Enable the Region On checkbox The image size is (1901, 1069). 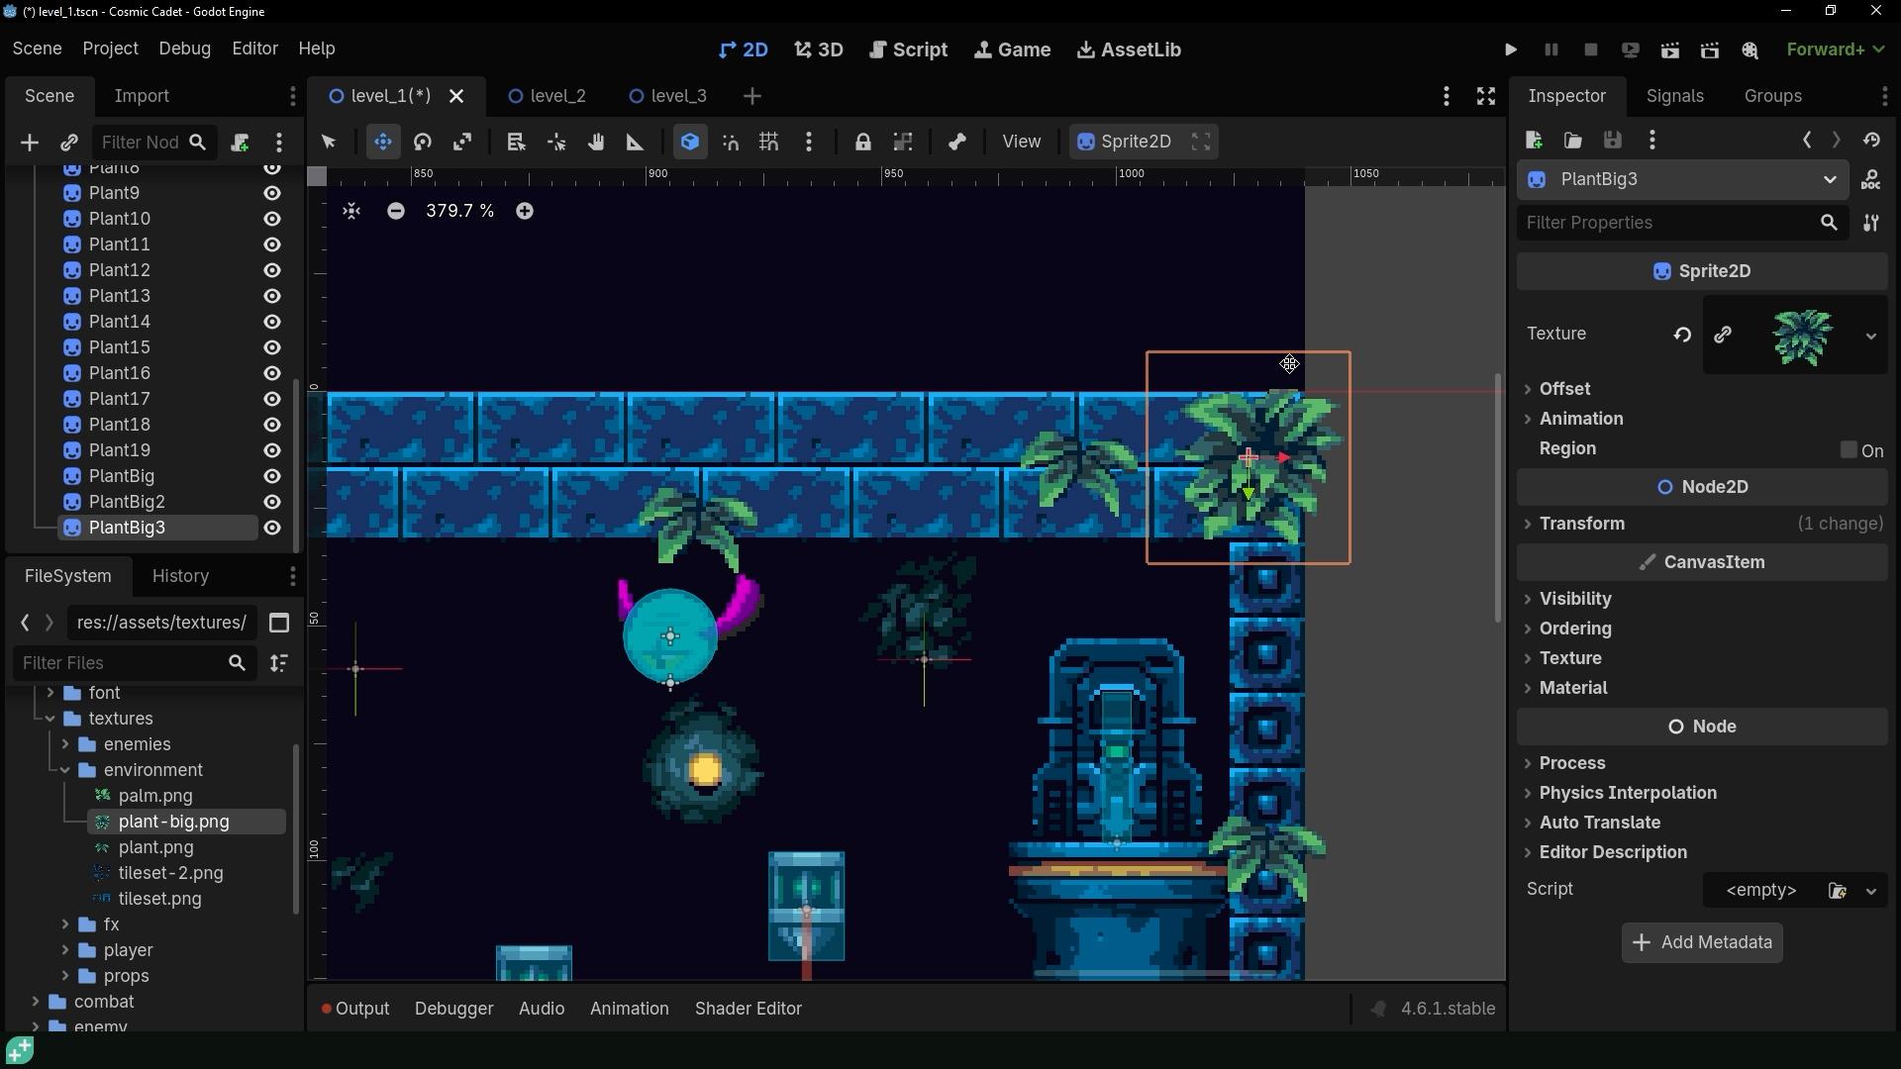point(1849,449)
